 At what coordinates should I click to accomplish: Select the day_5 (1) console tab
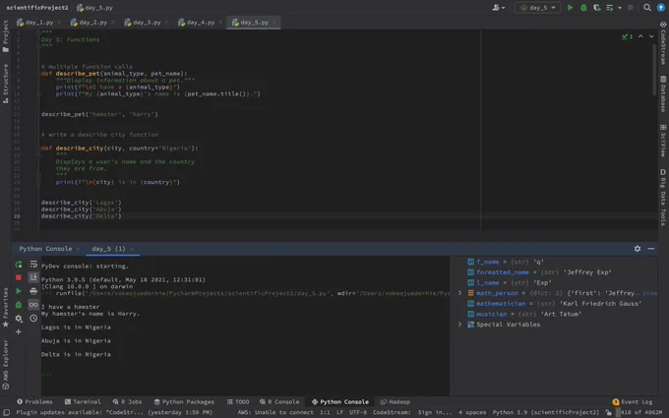[108, 249]
